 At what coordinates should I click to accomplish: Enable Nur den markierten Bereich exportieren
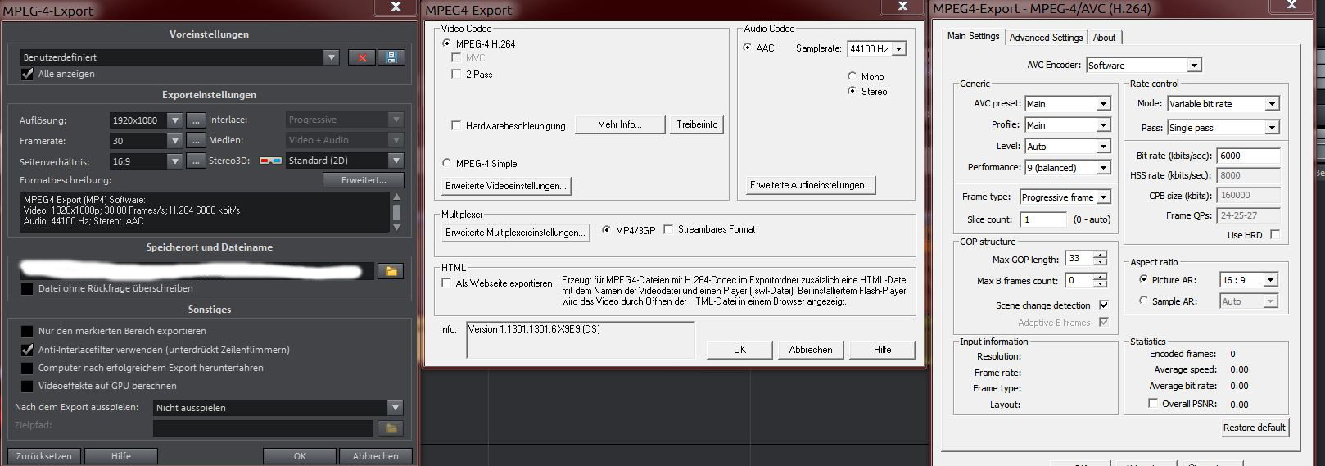(27, 331)
